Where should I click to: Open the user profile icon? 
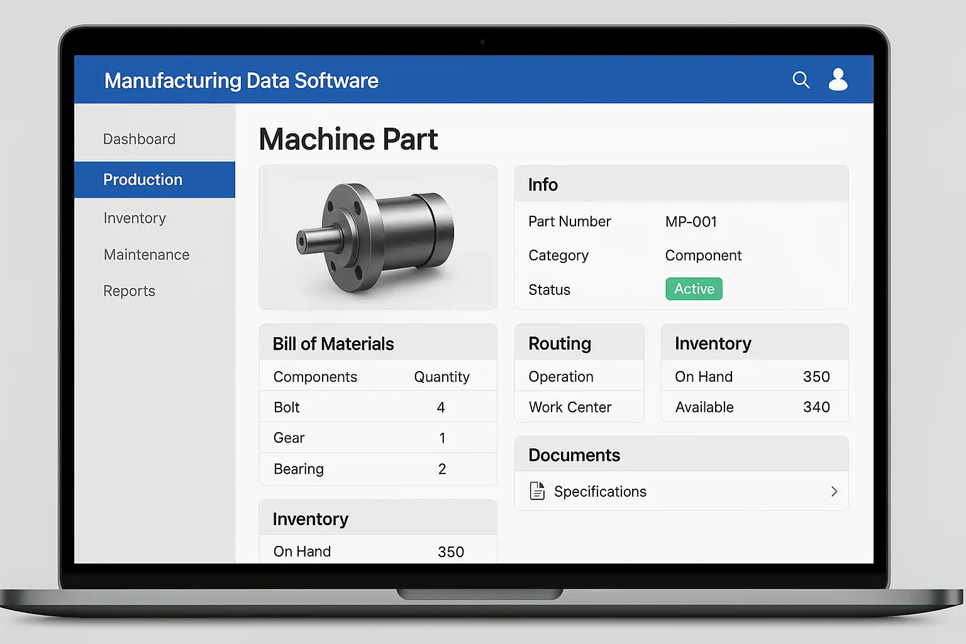click(838, 80)
